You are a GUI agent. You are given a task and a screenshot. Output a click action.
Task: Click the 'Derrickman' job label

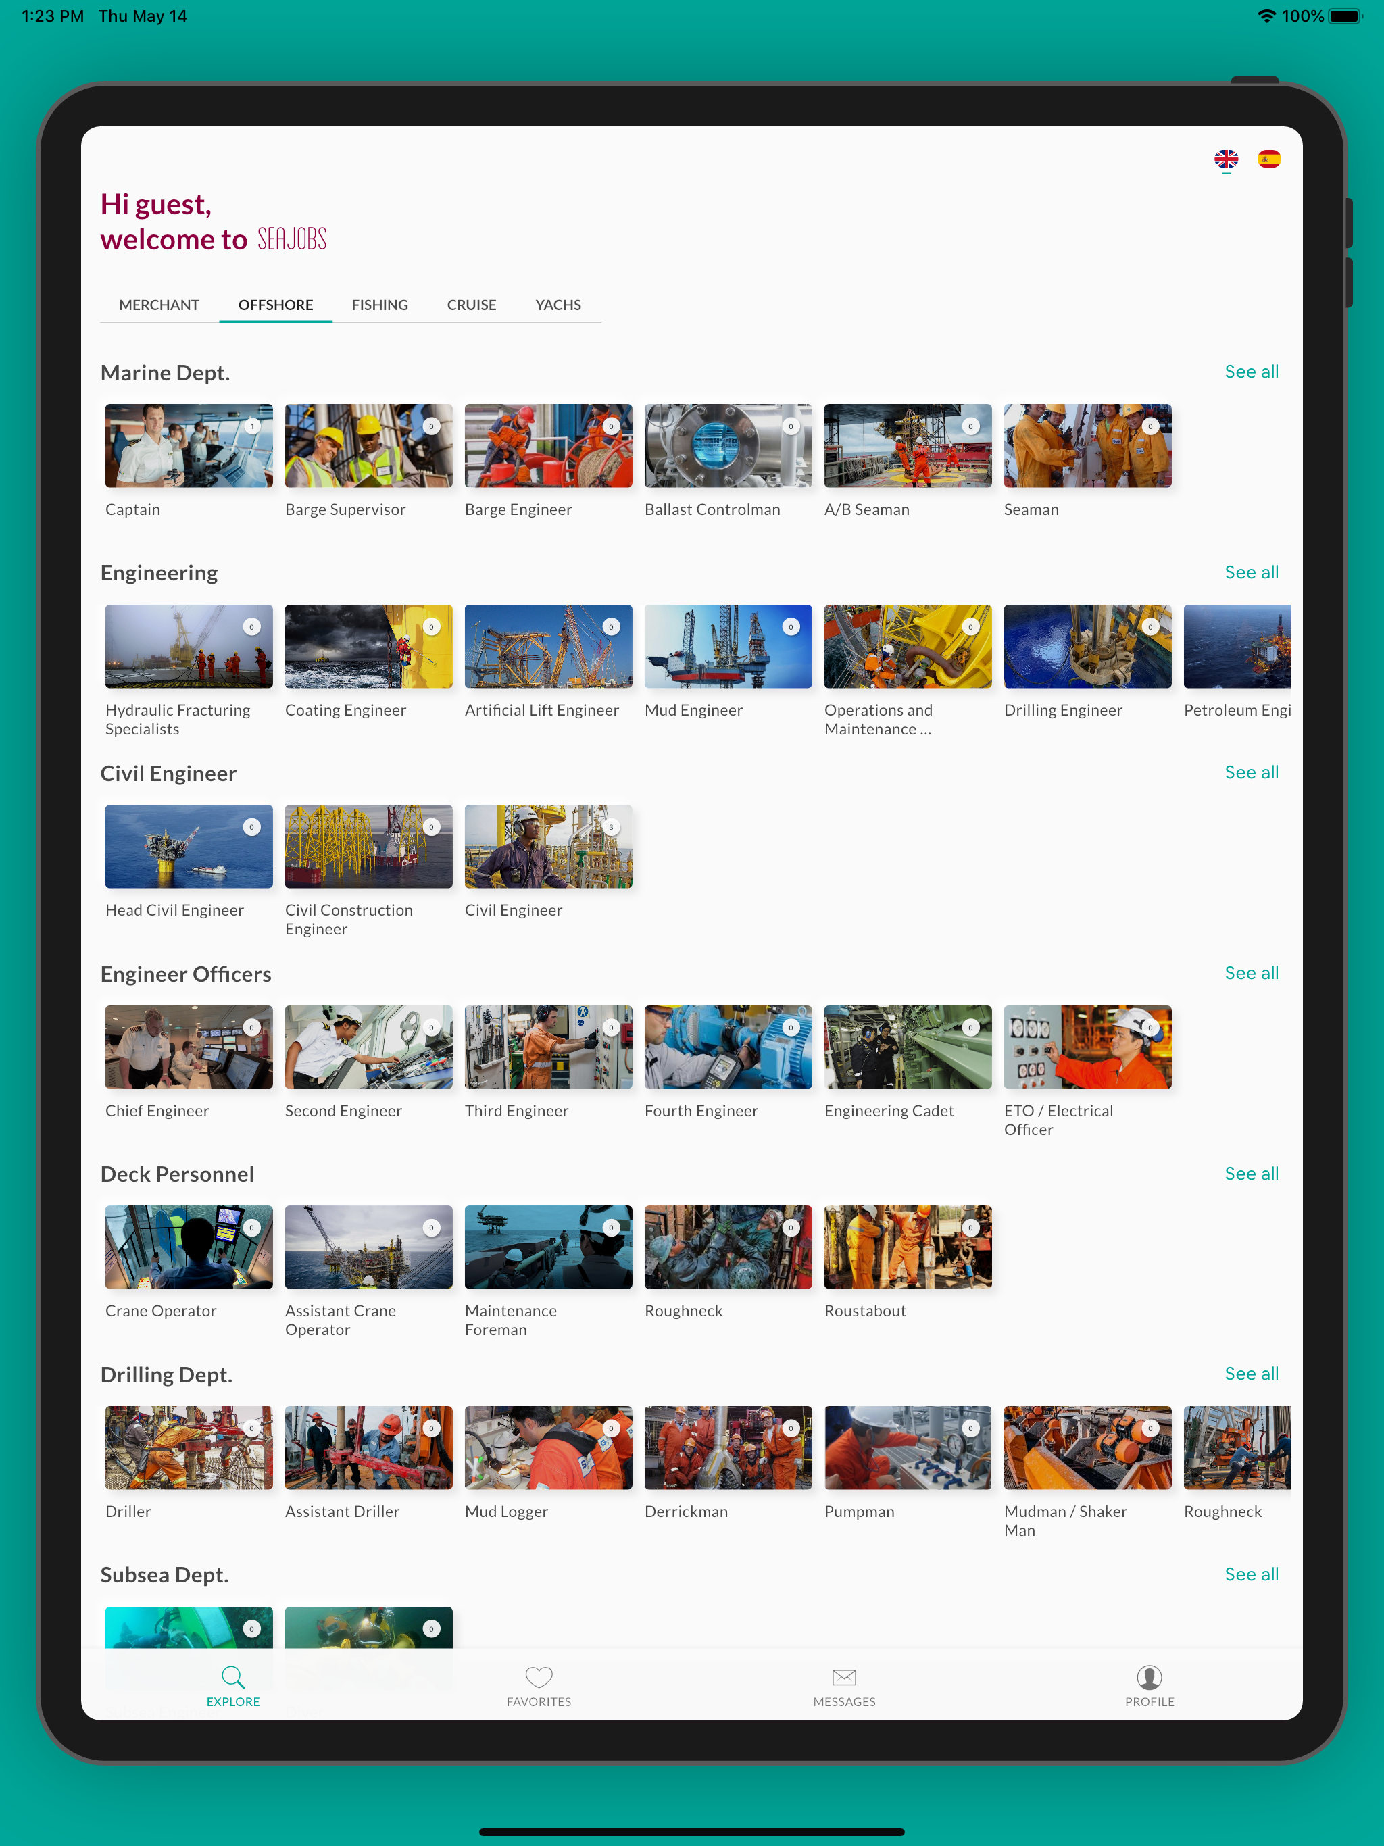(x=686, y=1512)
